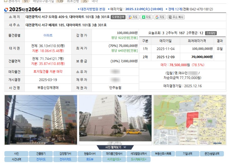Open the Google 지도 map button

coord(160,17)
